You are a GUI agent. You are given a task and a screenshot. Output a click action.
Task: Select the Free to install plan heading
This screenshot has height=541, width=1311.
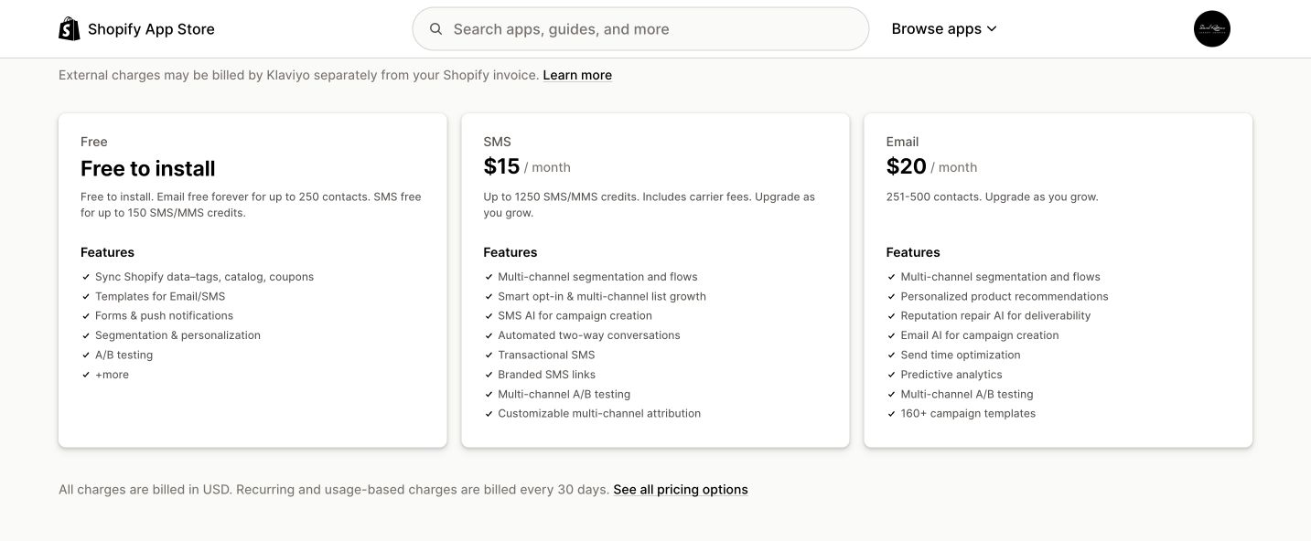[148, 168]
